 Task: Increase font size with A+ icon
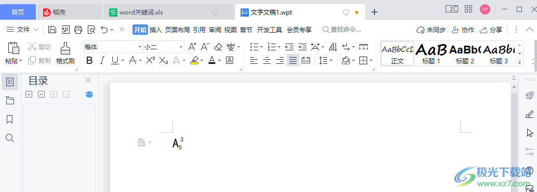(193, 47)
